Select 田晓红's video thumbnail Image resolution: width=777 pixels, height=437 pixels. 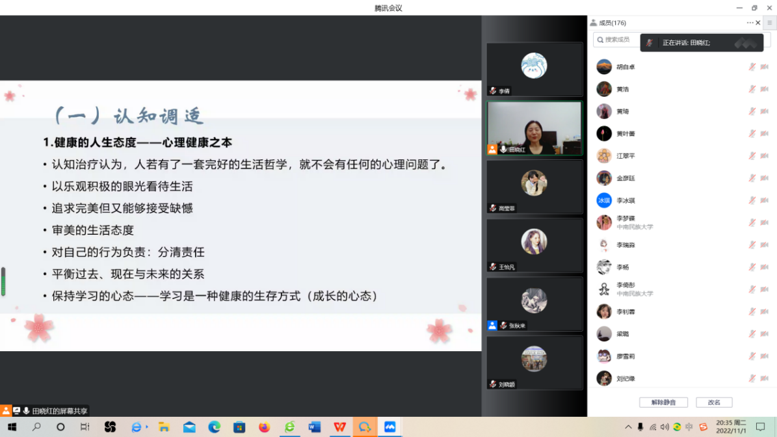[x=534, y=128]
